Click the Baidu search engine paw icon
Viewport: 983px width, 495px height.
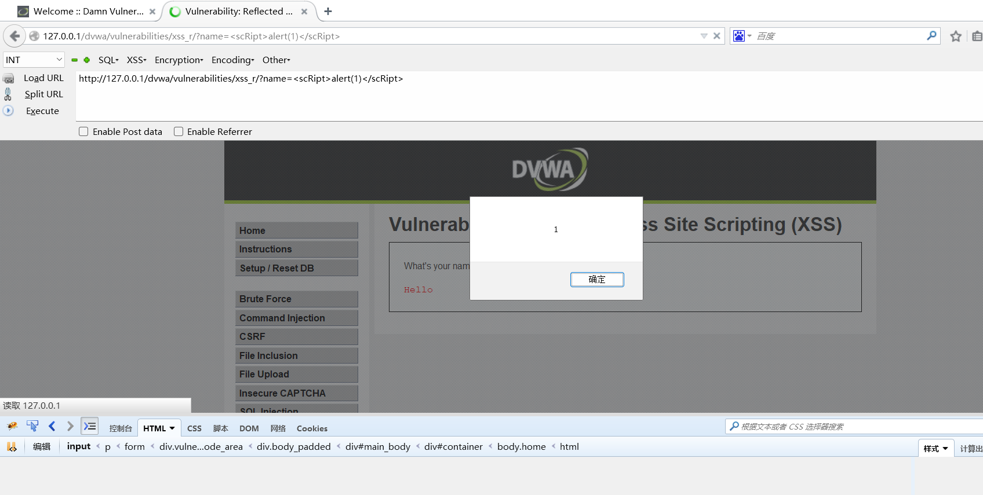(x=739, y=36)
